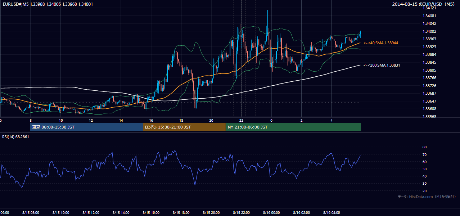Select the NY 21:00-06:00 JST session bar

tap(293, 127)
